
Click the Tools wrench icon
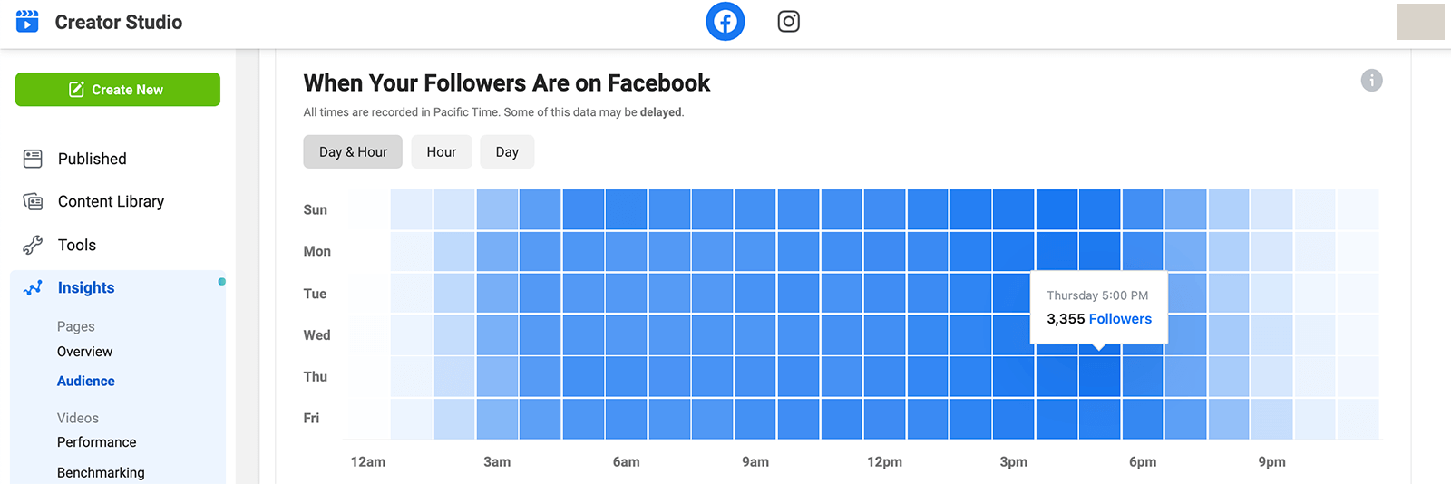[x=33, y=245]
